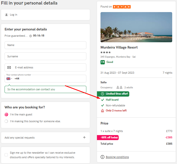Image resolution: width=177 pixels, height=164 pixels.
Task: Expand Add any special requests section
Action: [45, 138]
